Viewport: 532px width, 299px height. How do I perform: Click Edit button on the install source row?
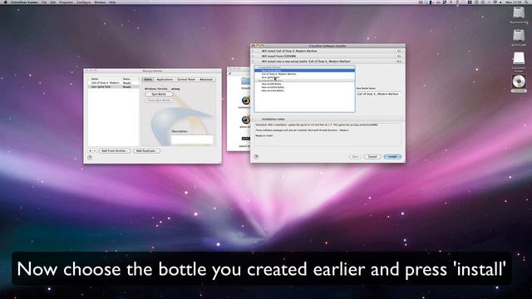click(399, 56)
